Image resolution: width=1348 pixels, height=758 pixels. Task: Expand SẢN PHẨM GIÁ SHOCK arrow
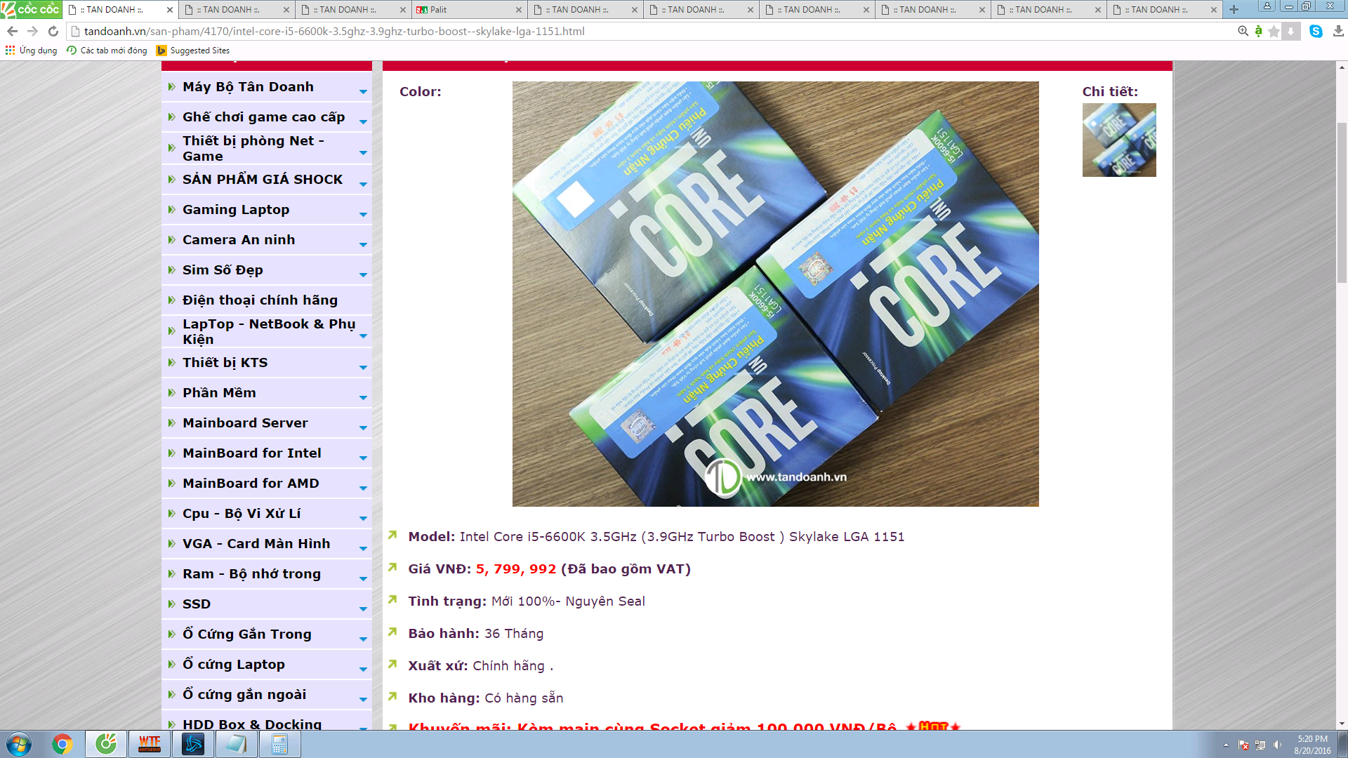tap(363, 185)
